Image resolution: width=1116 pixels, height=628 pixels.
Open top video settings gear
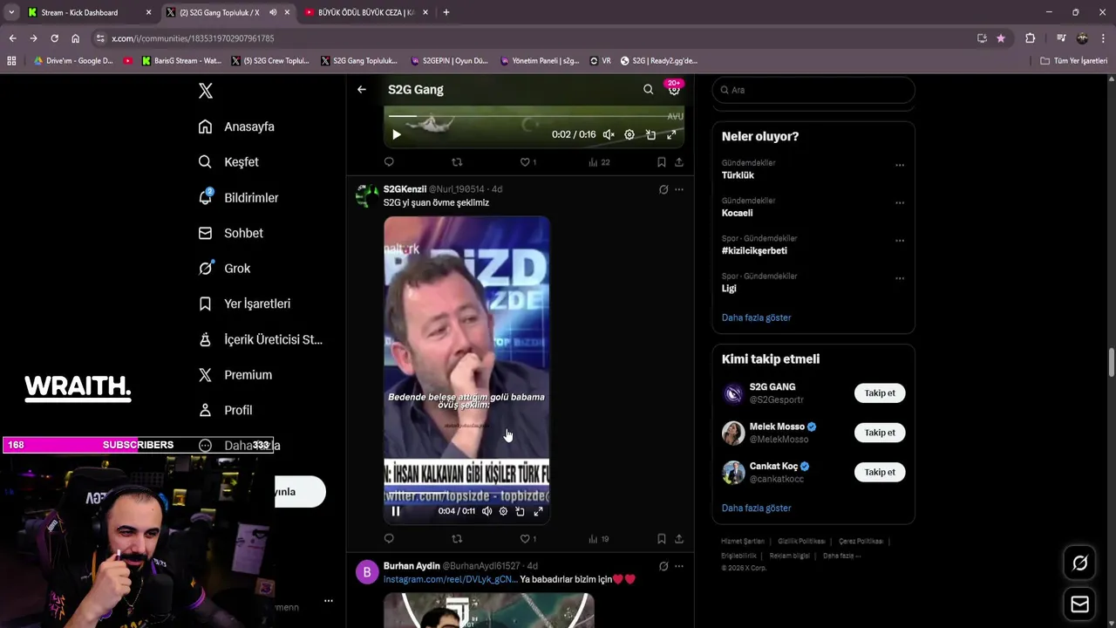629,134
